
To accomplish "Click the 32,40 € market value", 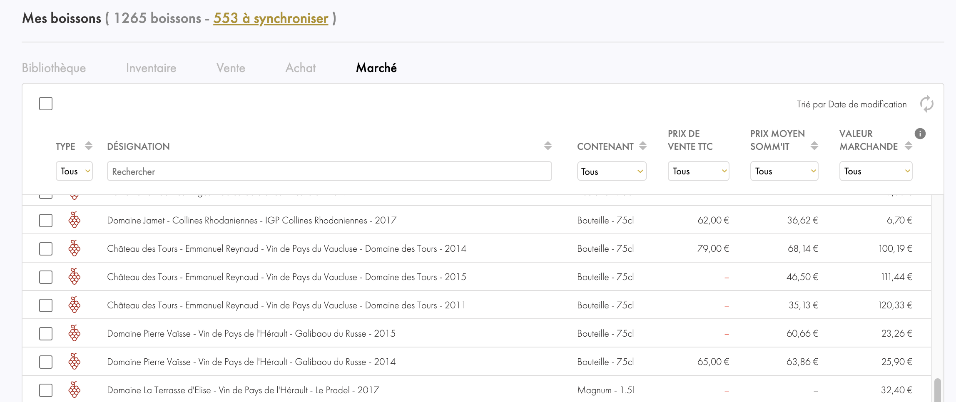I will click(896, 390).
